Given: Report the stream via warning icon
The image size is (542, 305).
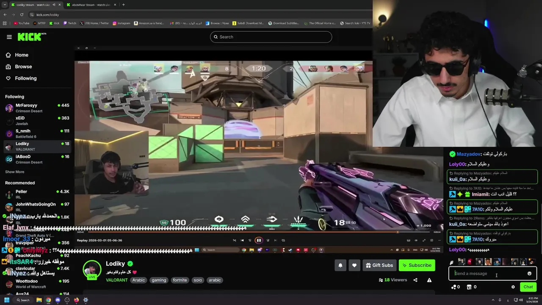Looking at the screenshot, I should coord(429,280).
